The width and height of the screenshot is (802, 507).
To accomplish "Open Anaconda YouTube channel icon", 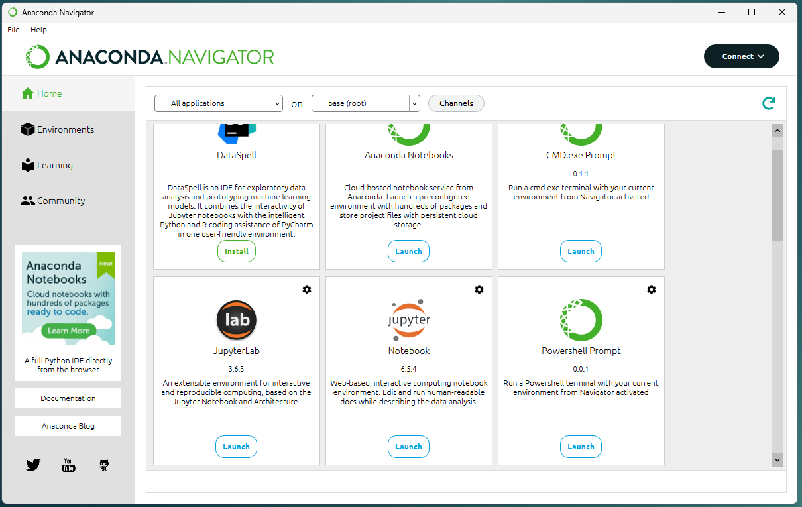I will tap(68, 465).
